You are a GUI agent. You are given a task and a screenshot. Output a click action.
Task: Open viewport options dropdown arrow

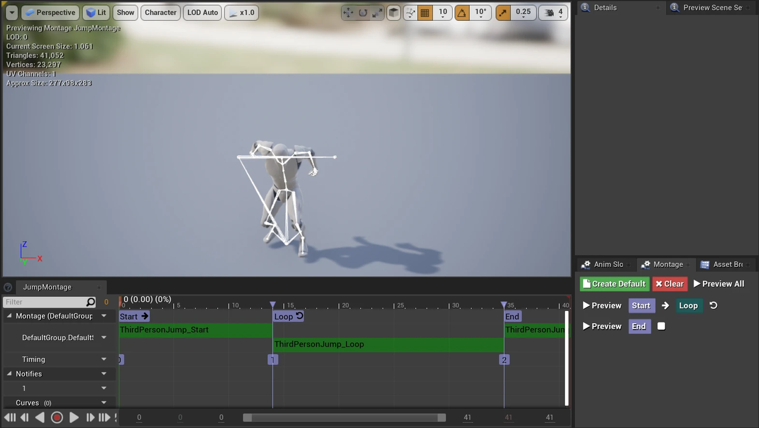[11, 13]
